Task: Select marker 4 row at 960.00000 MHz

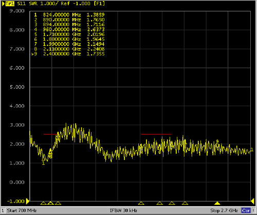Action: coord(69,29)
